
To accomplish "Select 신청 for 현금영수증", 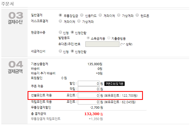I will tap(60, 32).
